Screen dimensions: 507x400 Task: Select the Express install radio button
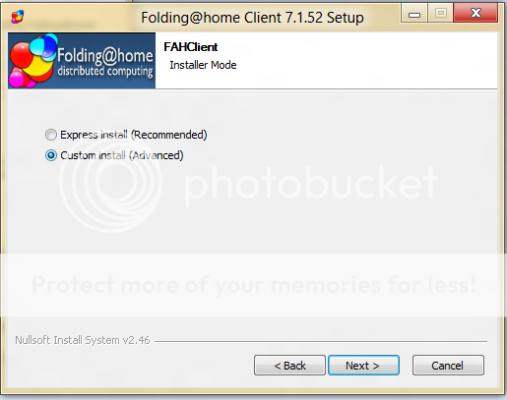click(51, 135)
